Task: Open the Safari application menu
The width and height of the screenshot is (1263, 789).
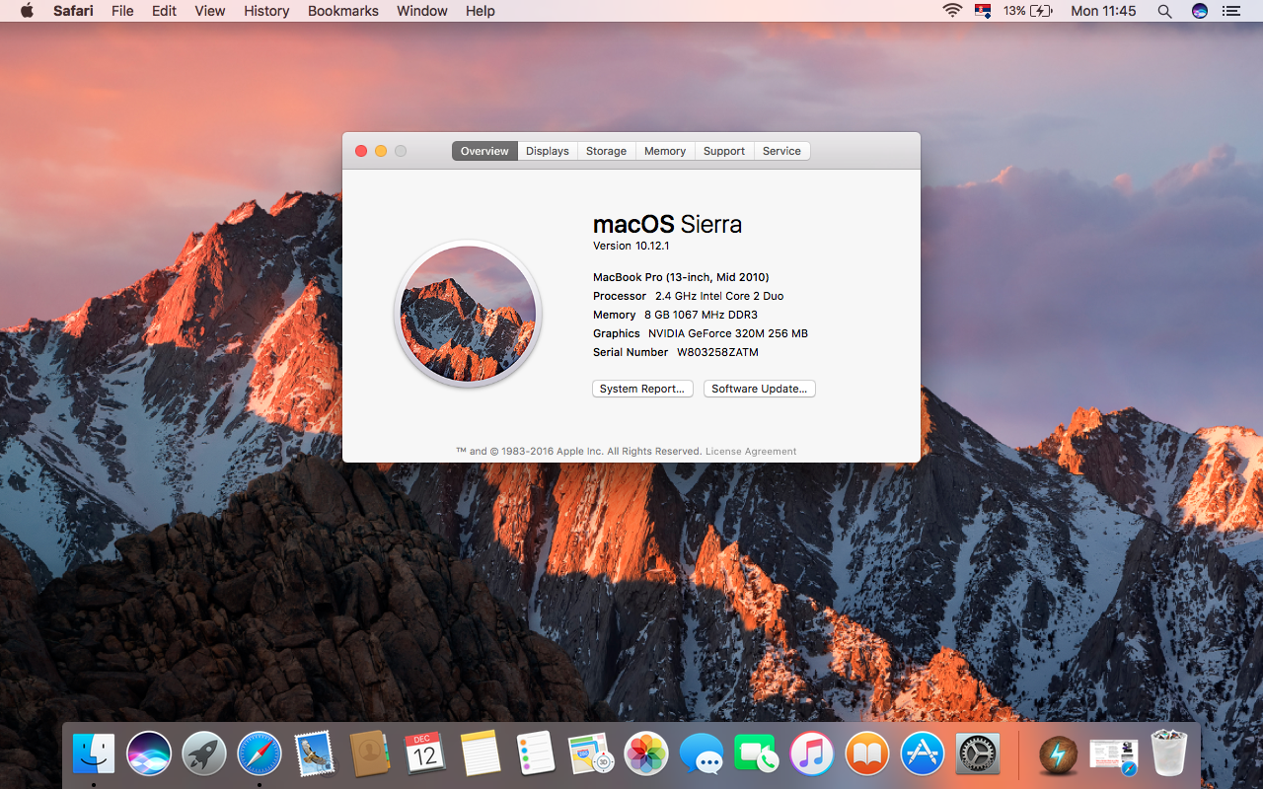Action: coord(74,11)
